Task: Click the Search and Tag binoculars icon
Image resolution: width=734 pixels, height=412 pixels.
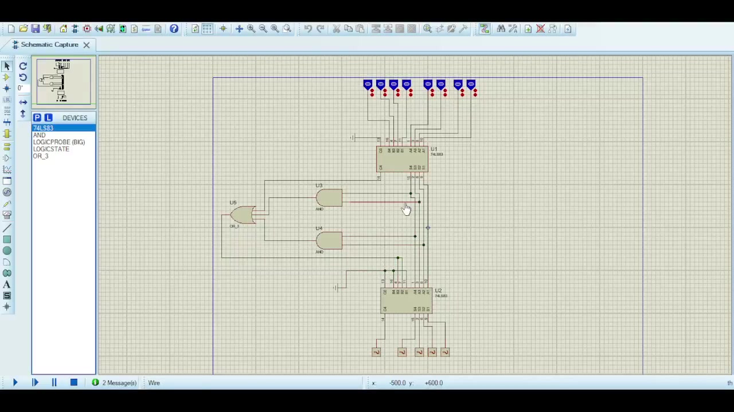Action: click(501, 29)
